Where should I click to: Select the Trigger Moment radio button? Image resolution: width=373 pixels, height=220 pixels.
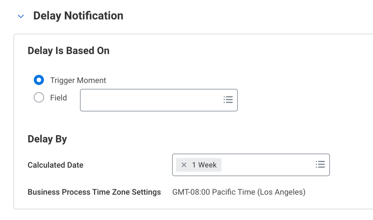point(39,80)
